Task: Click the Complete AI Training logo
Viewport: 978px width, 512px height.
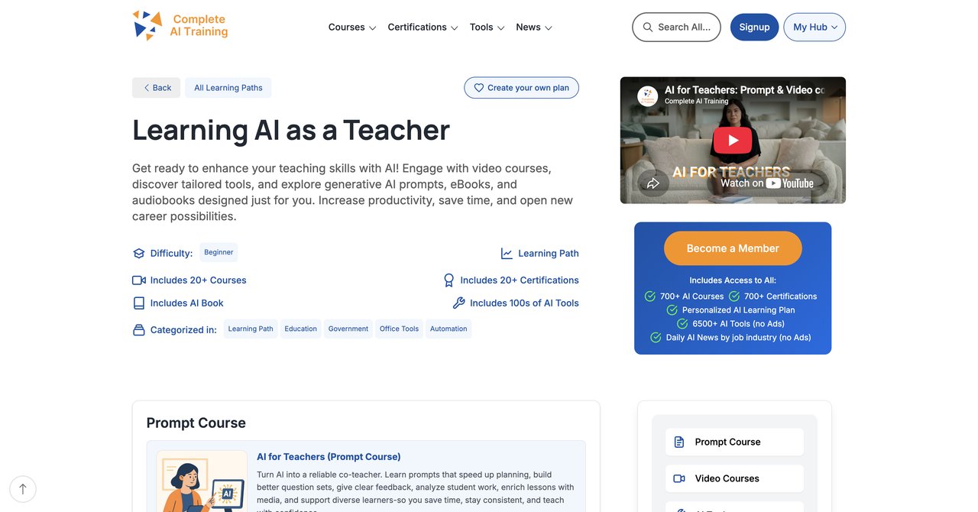Action: point(180,26)
